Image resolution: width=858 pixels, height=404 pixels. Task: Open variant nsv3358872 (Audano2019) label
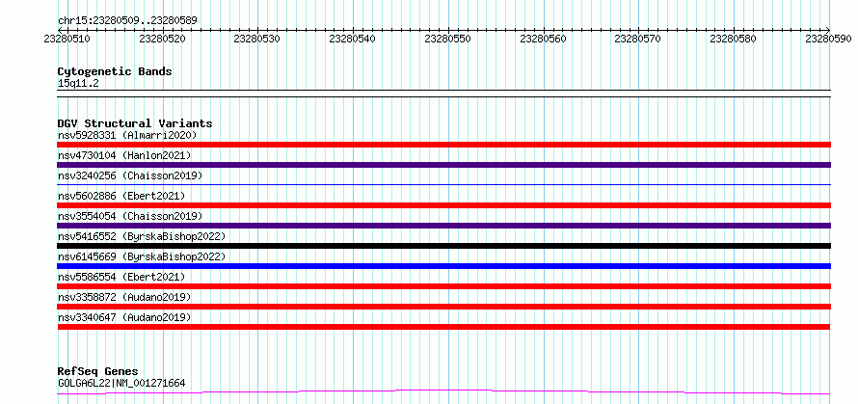124,297
